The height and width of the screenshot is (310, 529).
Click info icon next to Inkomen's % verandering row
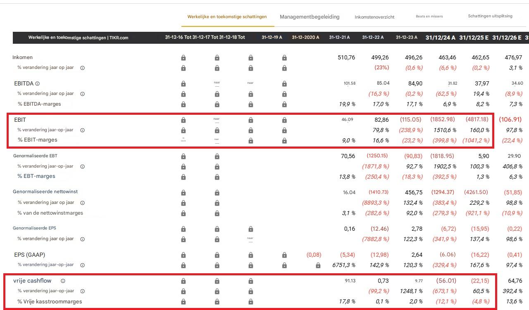click(82, 68)
